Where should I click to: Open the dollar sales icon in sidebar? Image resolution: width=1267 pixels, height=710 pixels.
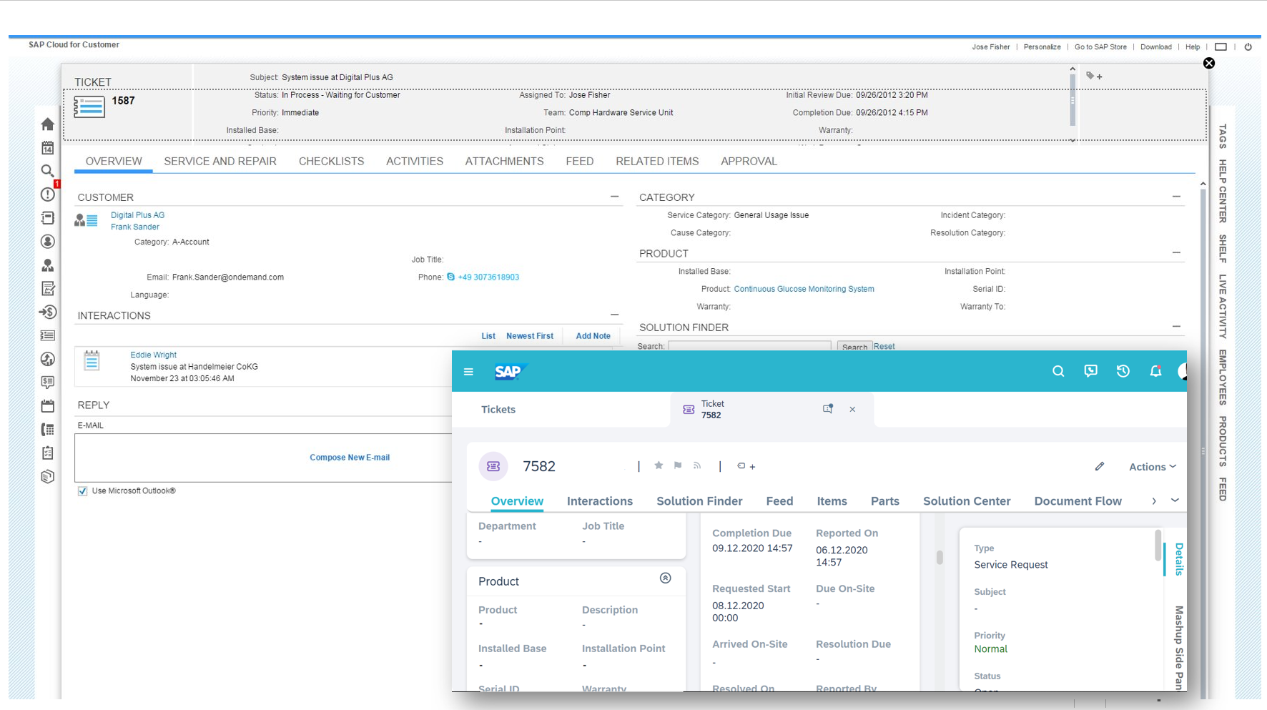(48, 312)
